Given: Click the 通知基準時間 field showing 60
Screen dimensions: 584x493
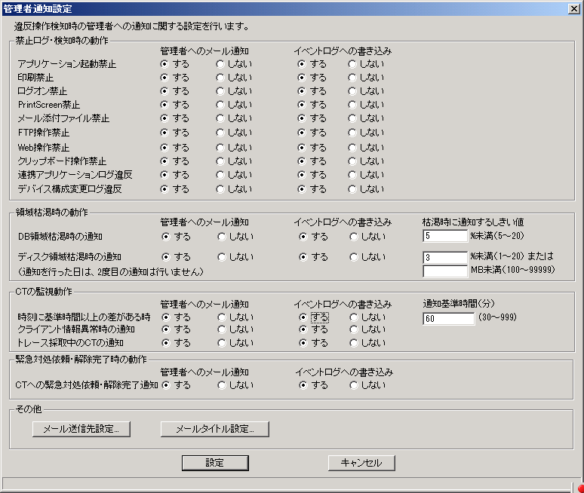Looking at the screenshot, I should click(449, 319).
